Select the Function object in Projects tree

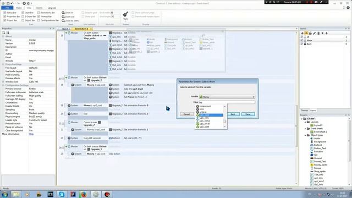pos(318,152)
